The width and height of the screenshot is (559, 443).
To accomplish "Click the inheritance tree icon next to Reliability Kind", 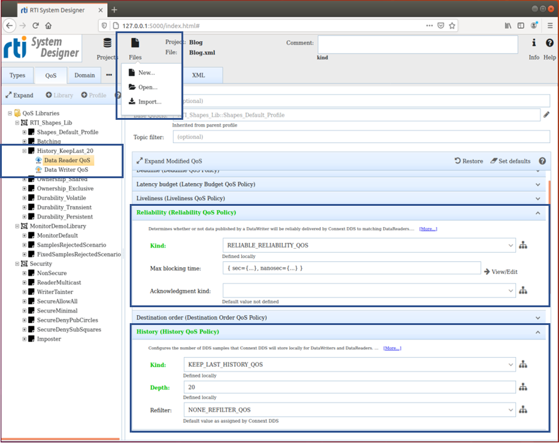I will [x=522, y=244].
